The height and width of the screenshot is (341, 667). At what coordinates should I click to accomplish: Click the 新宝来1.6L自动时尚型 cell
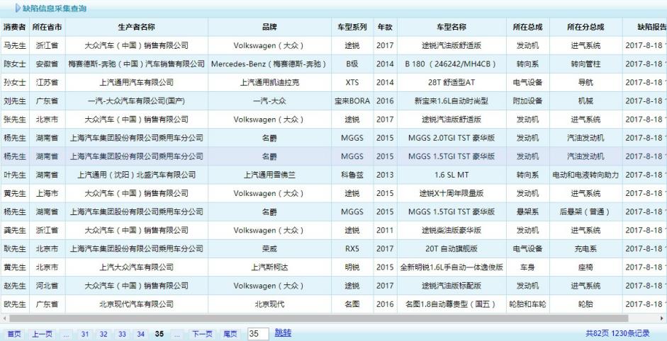click(452, 101)
